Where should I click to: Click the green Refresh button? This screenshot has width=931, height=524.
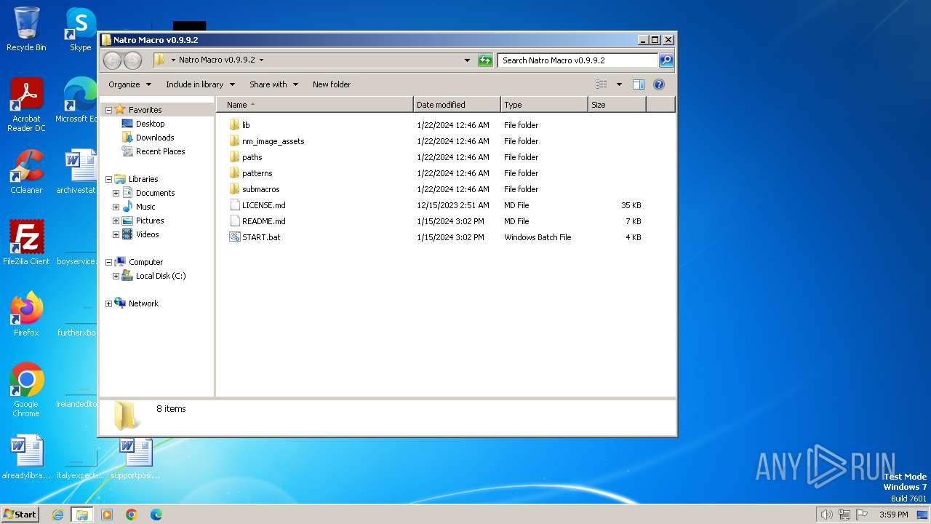pos(485,60)
